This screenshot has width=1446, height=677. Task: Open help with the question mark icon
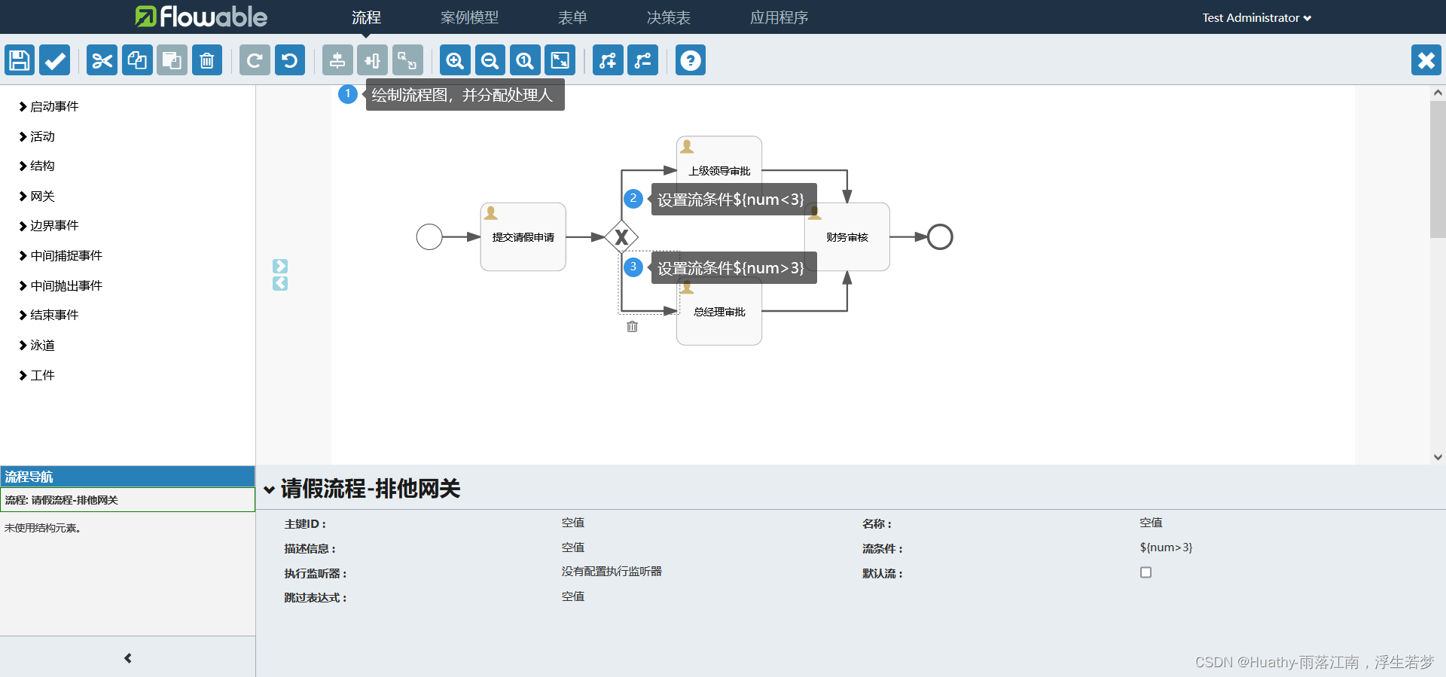pos(691,60)
